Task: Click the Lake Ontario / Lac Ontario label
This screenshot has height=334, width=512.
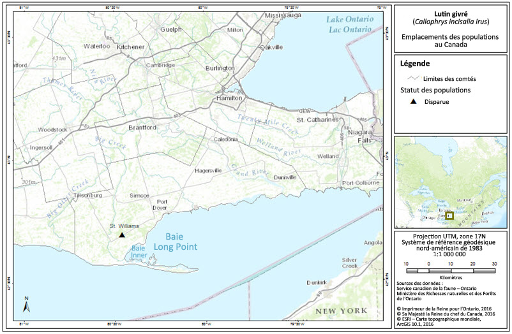Action: pyautogui.click(x=349, y=24)
